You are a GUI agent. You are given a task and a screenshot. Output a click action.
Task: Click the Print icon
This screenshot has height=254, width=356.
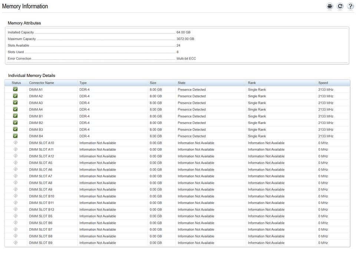pos(330,6)
